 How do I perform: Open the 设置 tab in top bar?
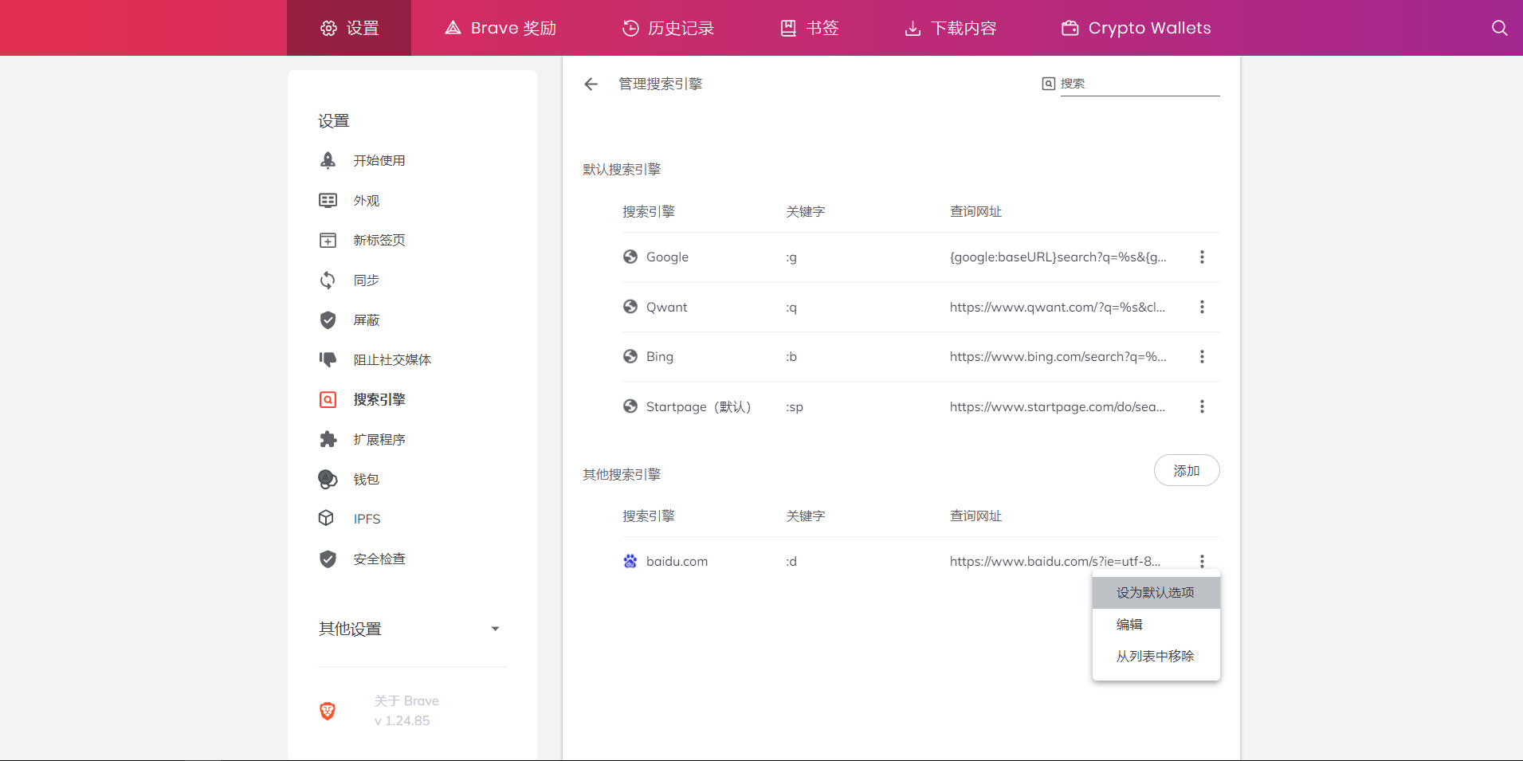[349, 28]
